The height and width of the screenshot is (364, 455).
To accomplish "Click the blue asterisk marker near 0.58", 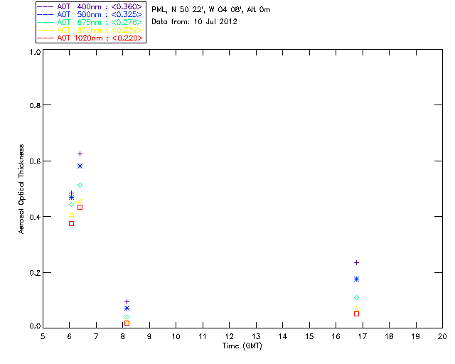I will [80, 166].
